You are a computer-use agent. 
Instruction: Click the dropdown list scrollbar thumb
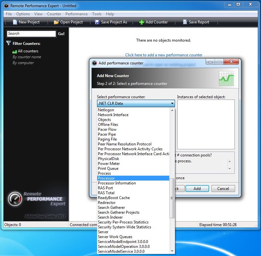[172, 198]
